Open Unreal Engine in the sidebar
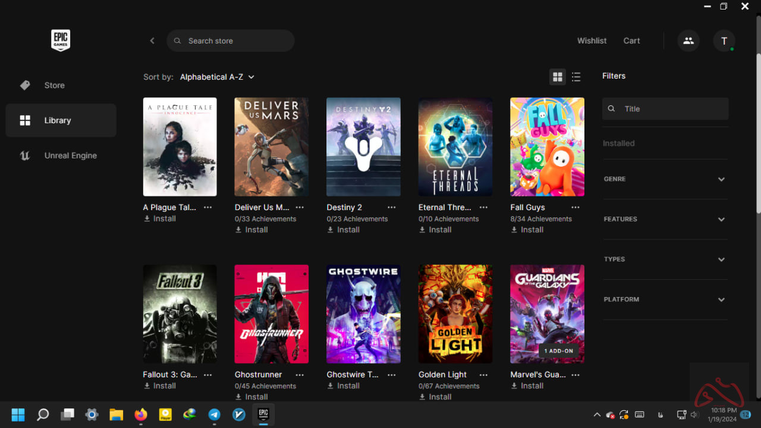 70,155
